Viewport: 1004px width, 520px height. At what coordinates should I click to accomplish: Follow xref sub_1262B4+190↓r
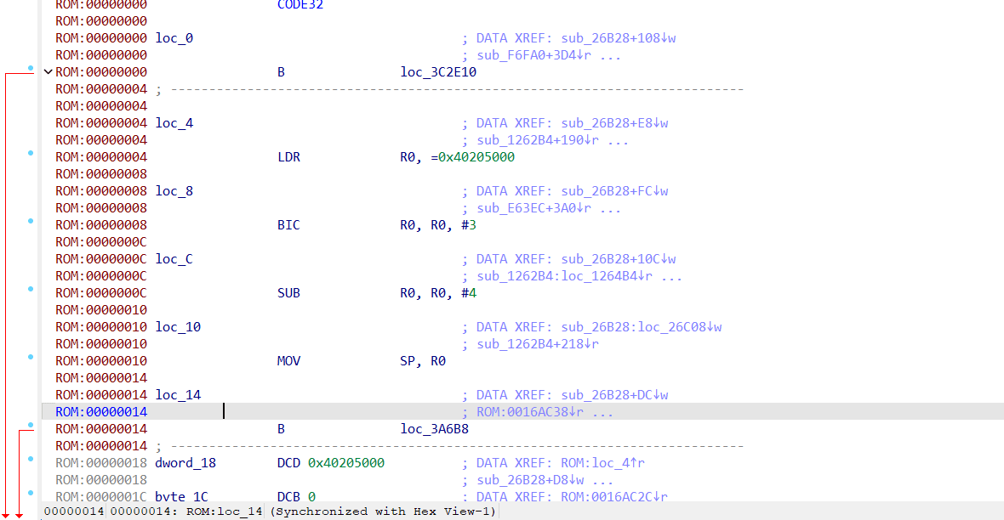point(538,140)
